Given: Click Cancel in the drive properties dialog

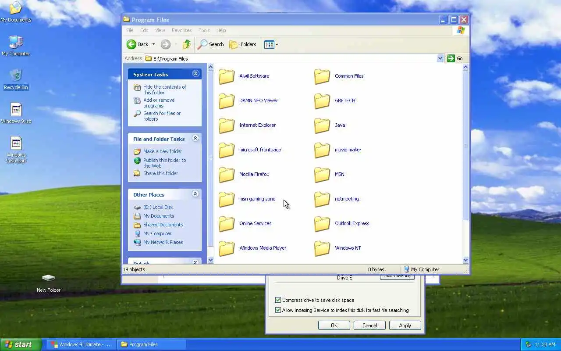Looking at the screenshot, I should coord(369,326).
